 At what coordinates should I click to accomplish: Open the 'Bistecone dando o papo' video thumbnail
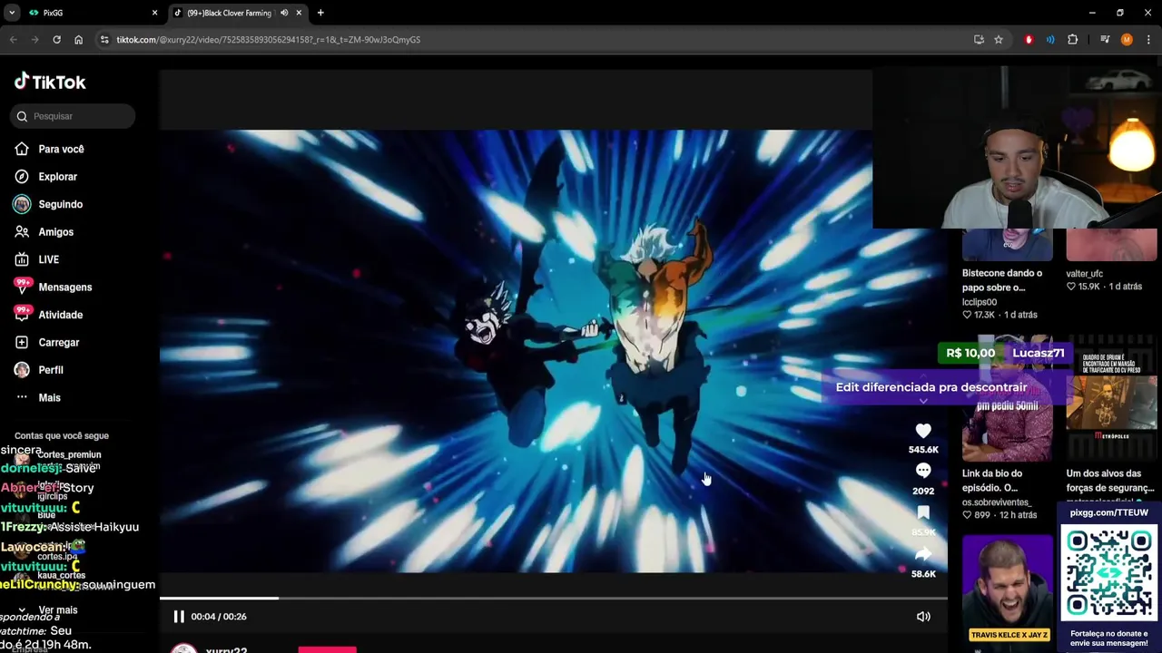[1008, 245]
